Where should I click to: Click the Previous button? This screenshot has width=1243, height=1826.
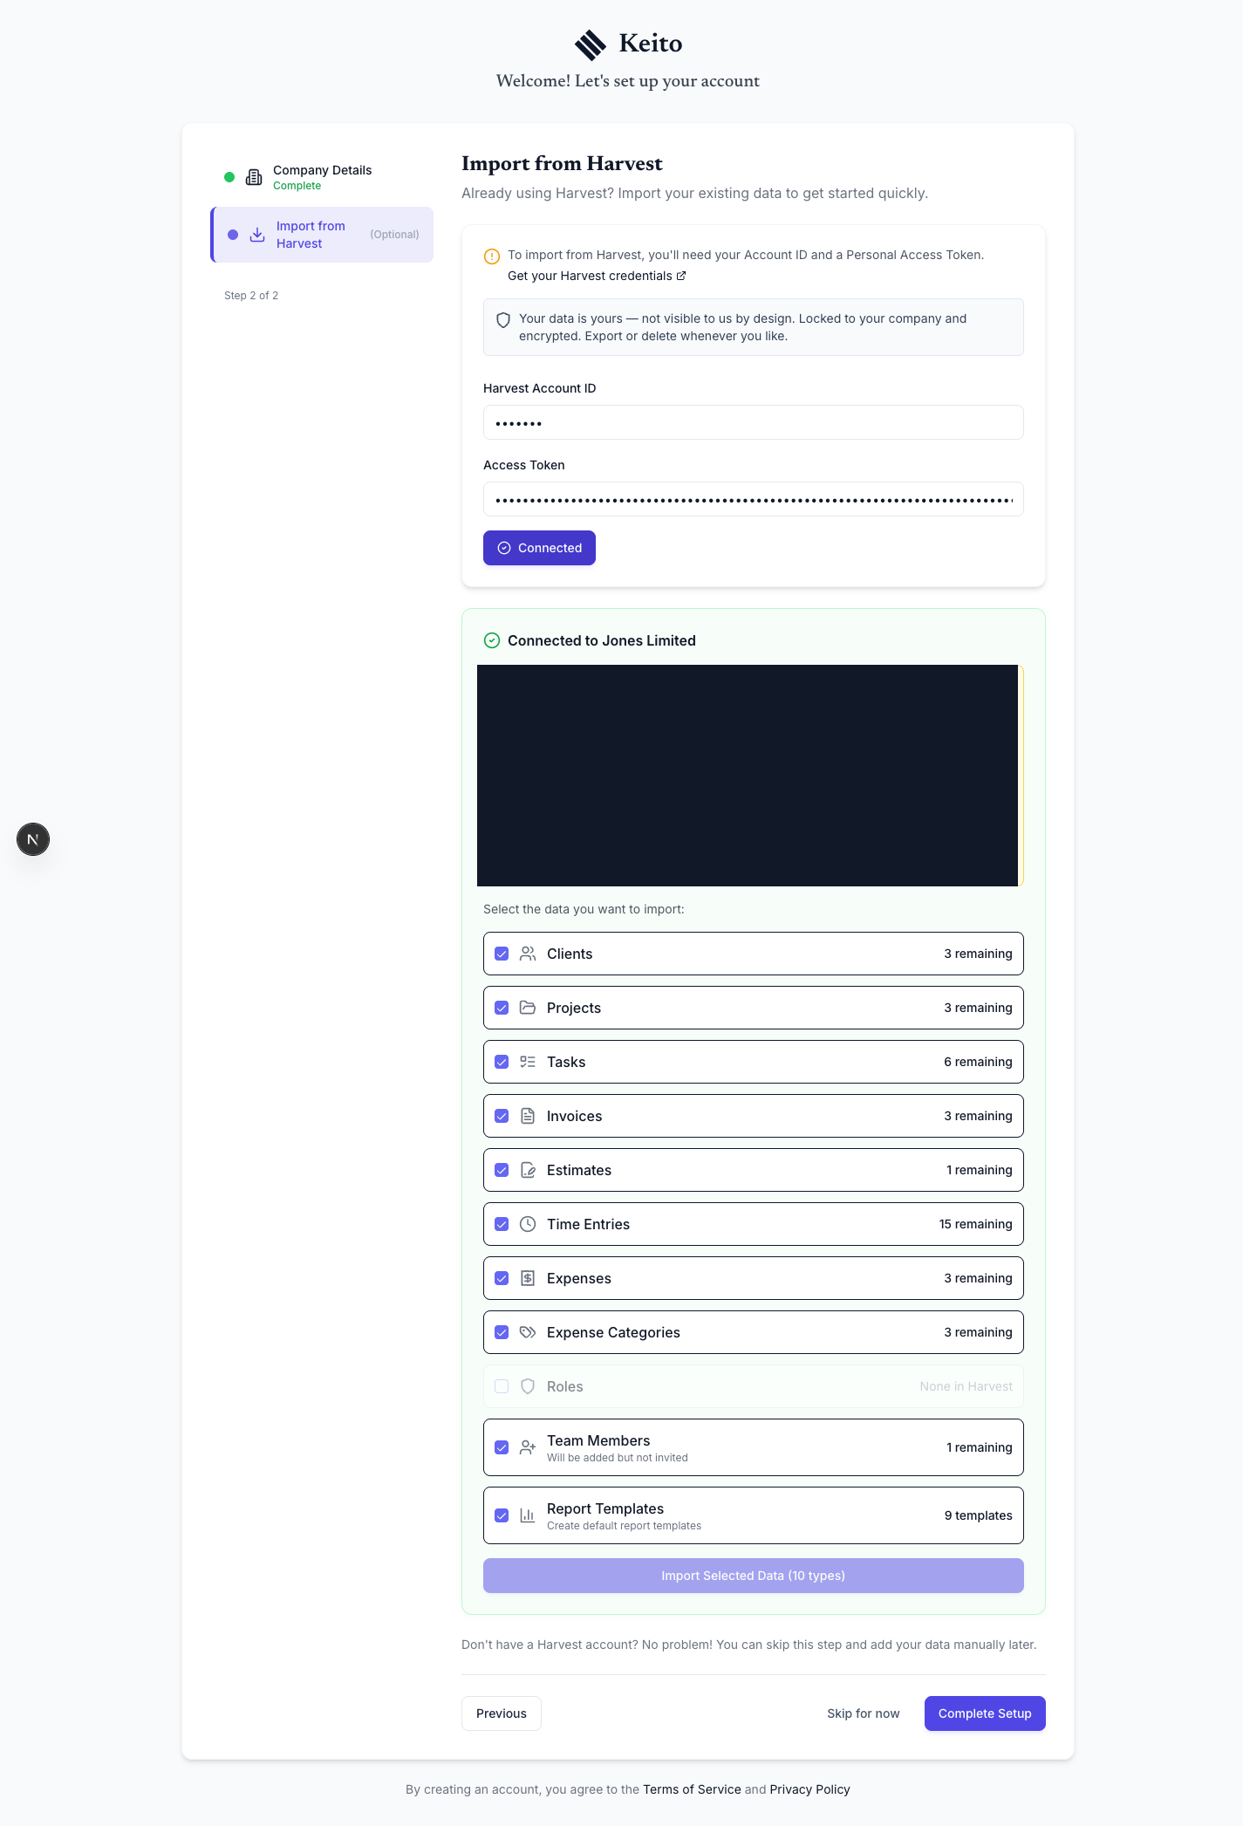point(502,1713)
